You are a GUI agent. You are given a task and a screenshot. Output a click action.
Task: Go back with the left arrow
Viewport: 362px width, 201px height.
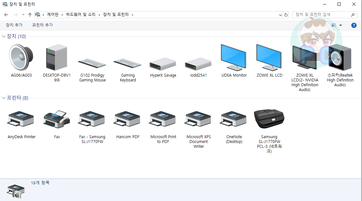(6, 15)
